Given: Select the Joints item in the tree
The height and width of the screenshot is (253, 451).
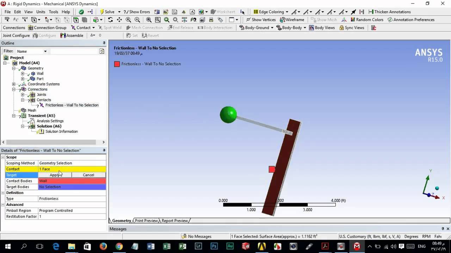Looking at the screenshot, I should [41, 95].
